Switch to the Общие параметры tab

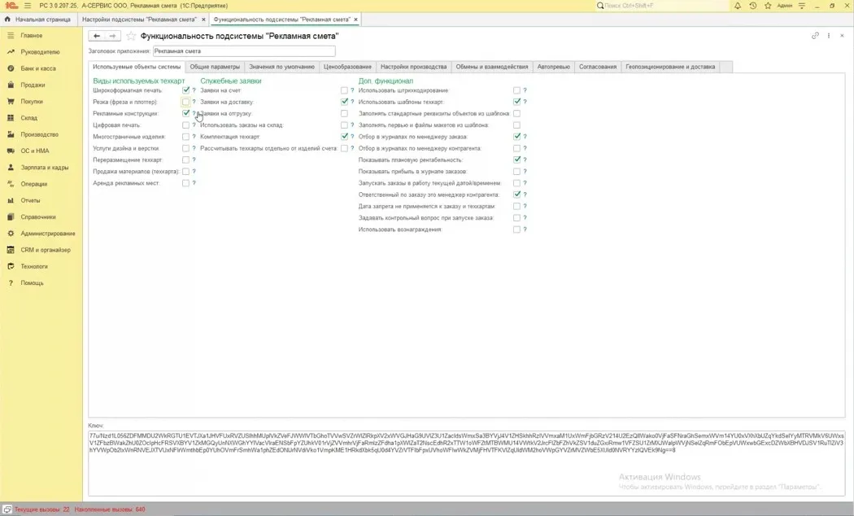(x=215, y=67)
